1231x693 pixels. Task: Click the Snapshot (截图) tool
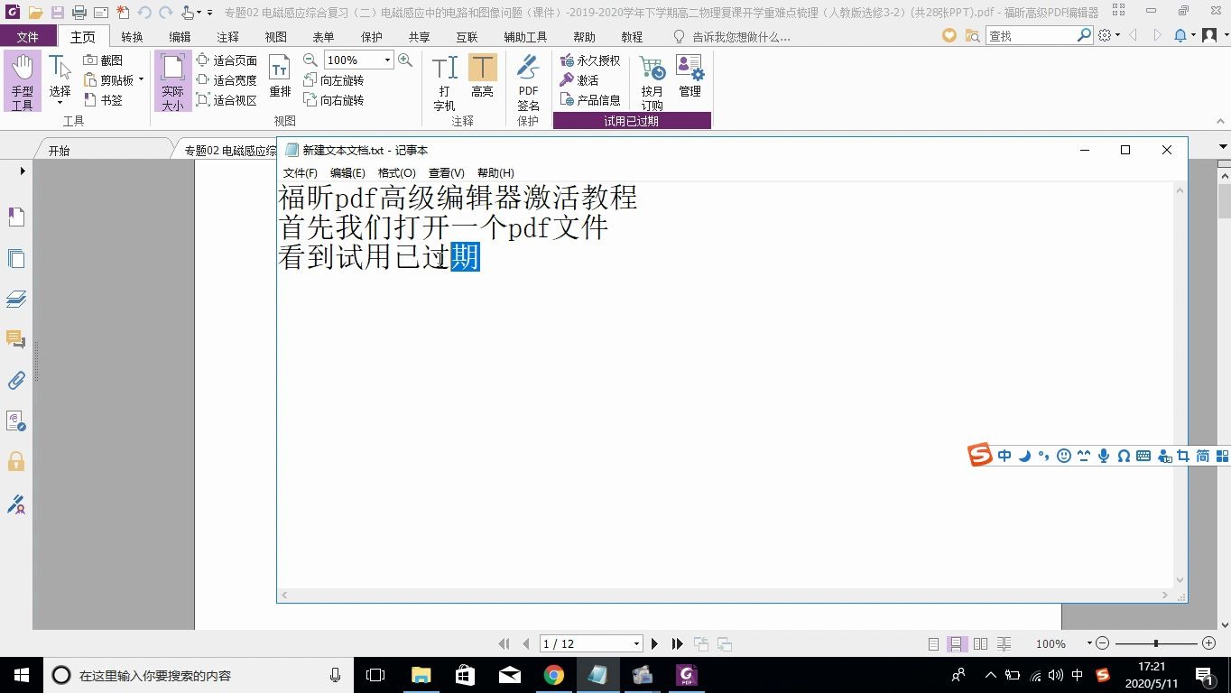[x=103, y=60]
